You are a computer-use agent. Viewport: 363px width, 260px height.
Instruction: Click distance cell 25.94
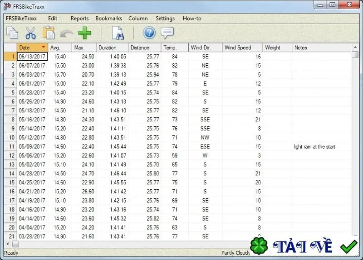pyautogui.click(x=145, y=74)
